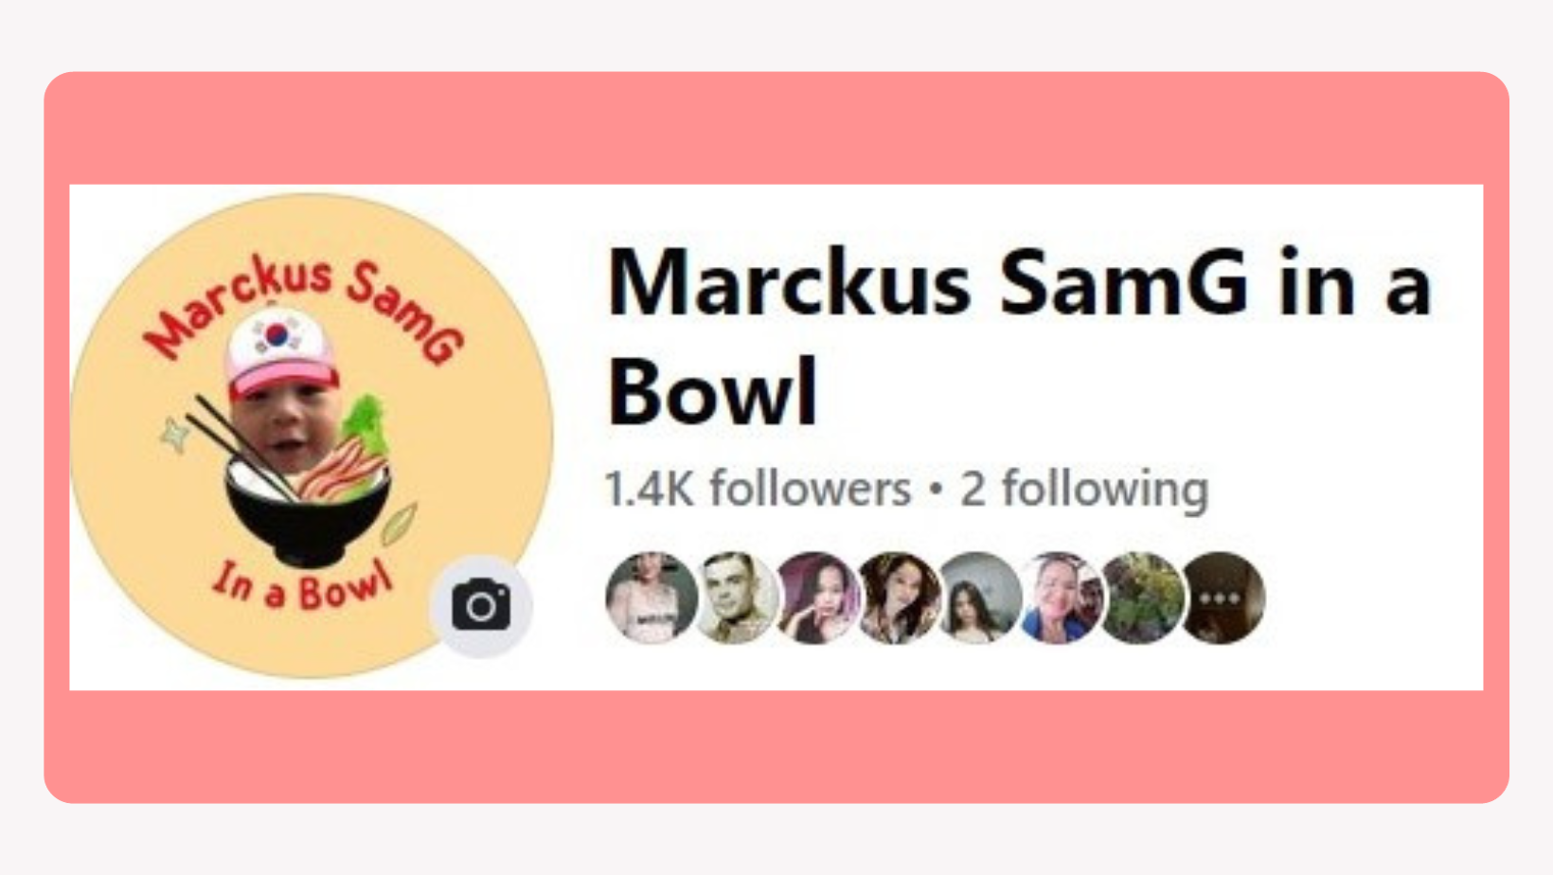This screenshot has width=1553, height=875.
Task: Select black-and-white uniformed man follower avatar
Action: click(733, 598)
